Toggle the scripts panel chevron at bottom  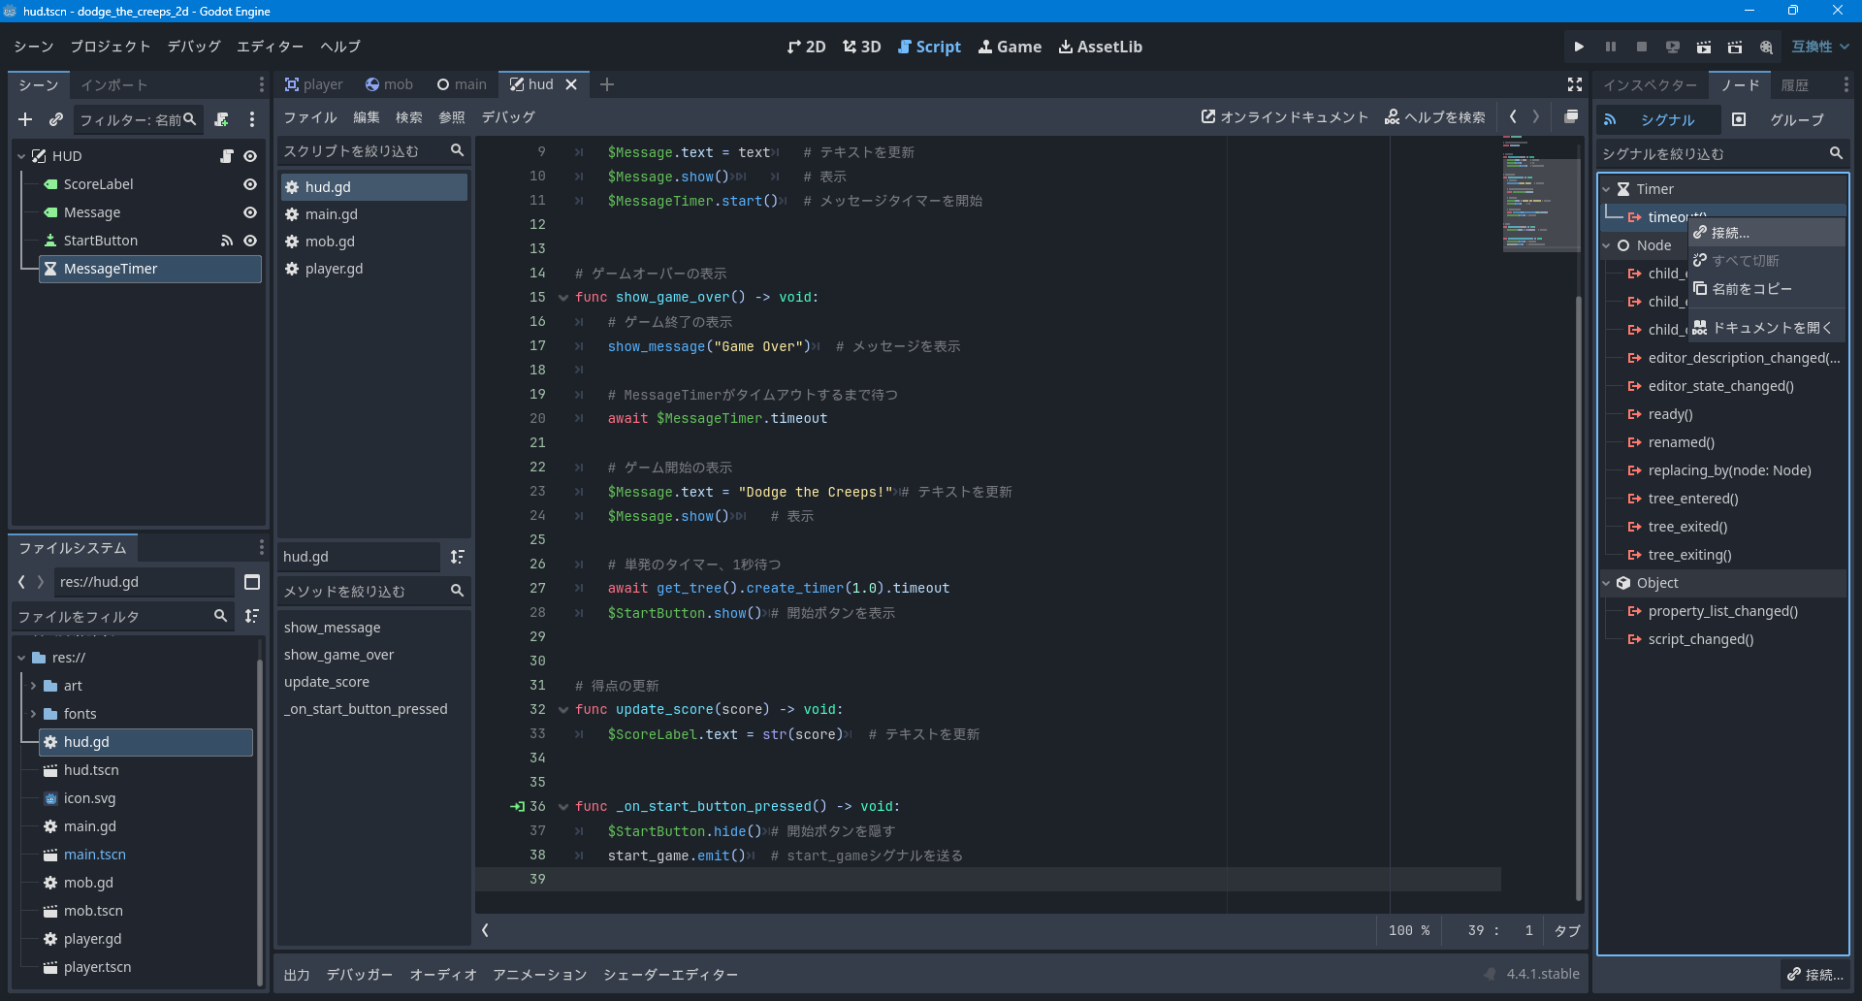pyautogui.click(x=486, y=930)
